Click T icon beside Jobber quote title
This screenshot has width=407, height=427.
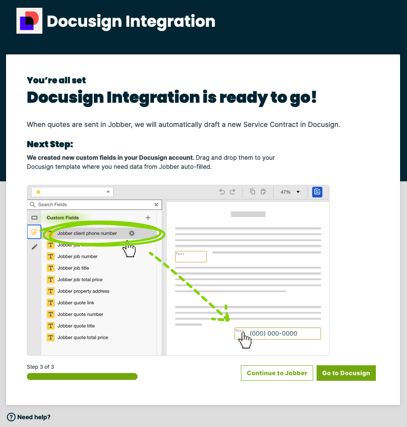tap(51, 326)
